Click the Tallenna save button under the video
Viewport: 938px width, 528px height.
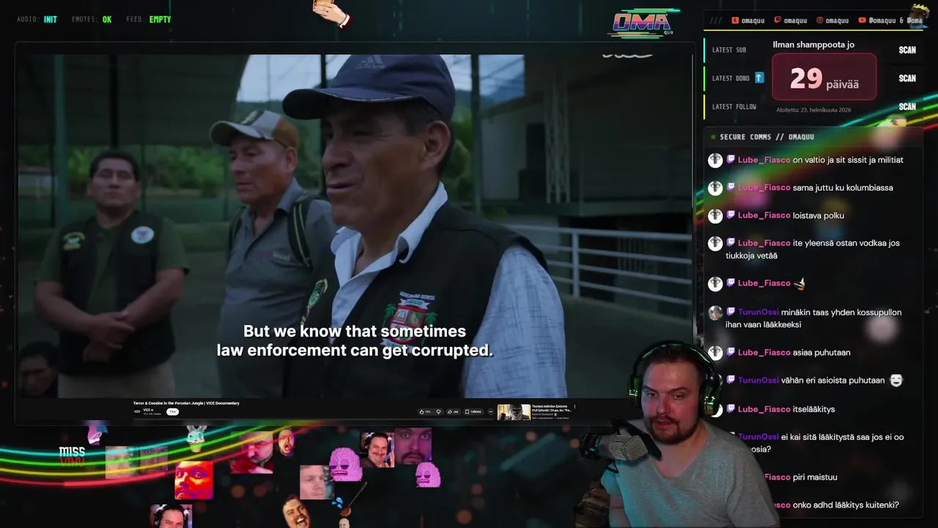473,411
